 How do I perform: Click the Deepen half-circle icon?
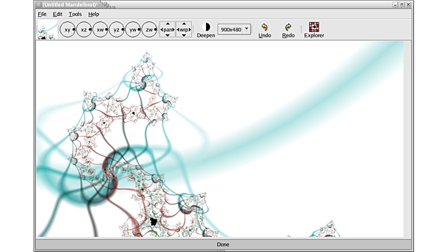[x=206, y=27]
